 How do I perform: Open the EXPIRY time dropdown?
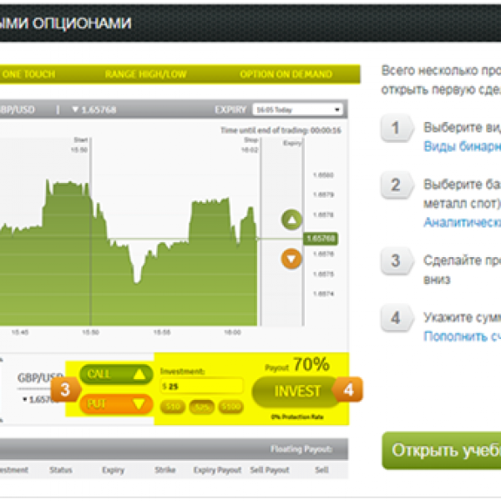297,109
